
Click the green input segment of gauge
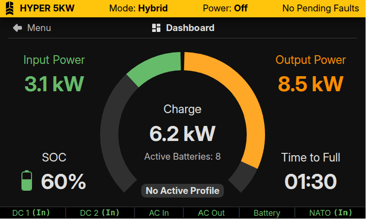pyautogui.click(x=157, y=67)
